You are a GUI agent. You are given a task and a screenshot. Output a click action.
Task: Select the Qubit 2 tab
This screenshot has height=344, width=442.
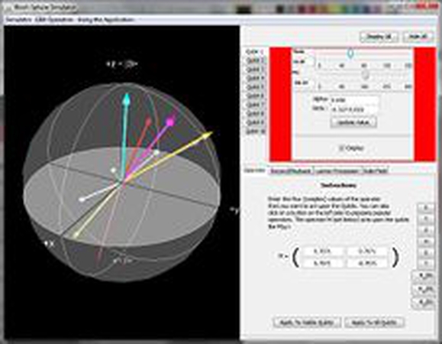(255, 60)
